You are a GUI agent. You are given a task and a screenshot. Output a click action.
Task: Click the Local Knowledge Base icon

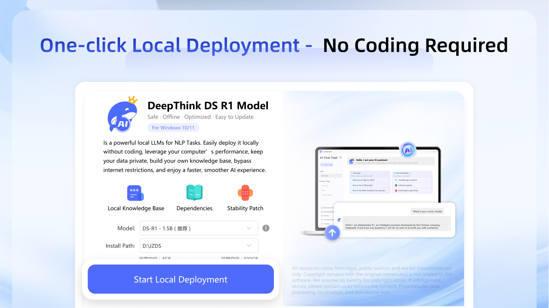point(135,193)
